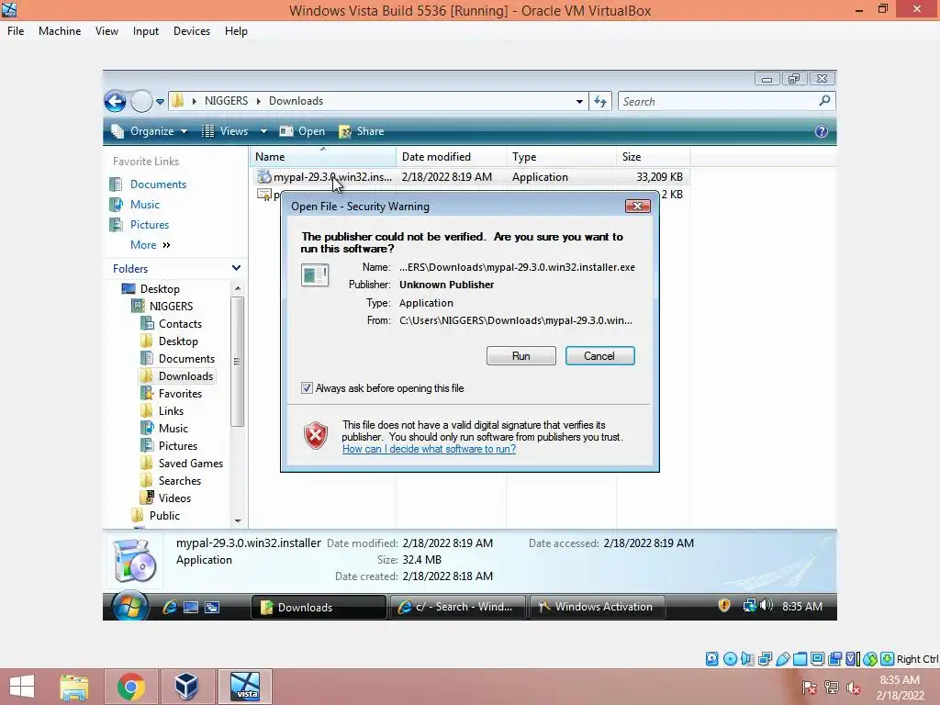Open VirtualBox View menu
Viewport: 940px width, 705px height.
coord(106,31)
